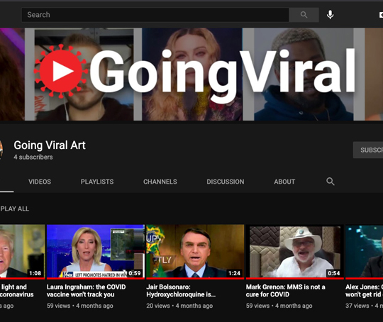The width and height of the screenshot is (383, 322).
Task: Click Play All link
Action: [15, 209]
